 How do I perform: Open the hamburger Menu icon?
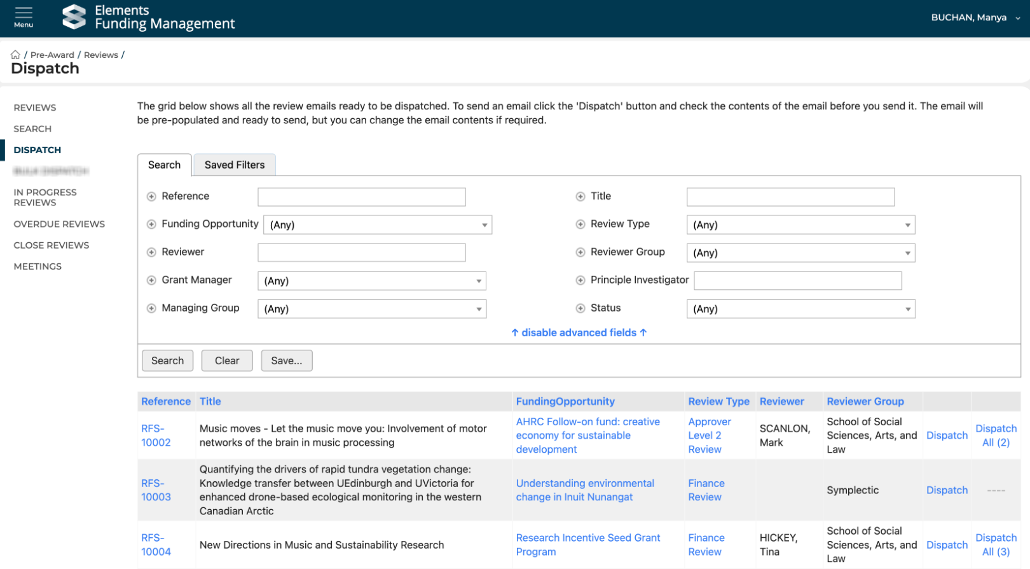point(24,17)
